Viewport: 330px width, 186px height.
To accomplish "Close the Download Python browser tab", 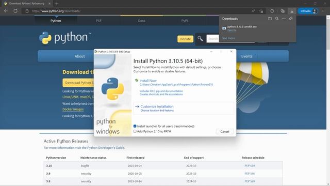I will point(49,4).
